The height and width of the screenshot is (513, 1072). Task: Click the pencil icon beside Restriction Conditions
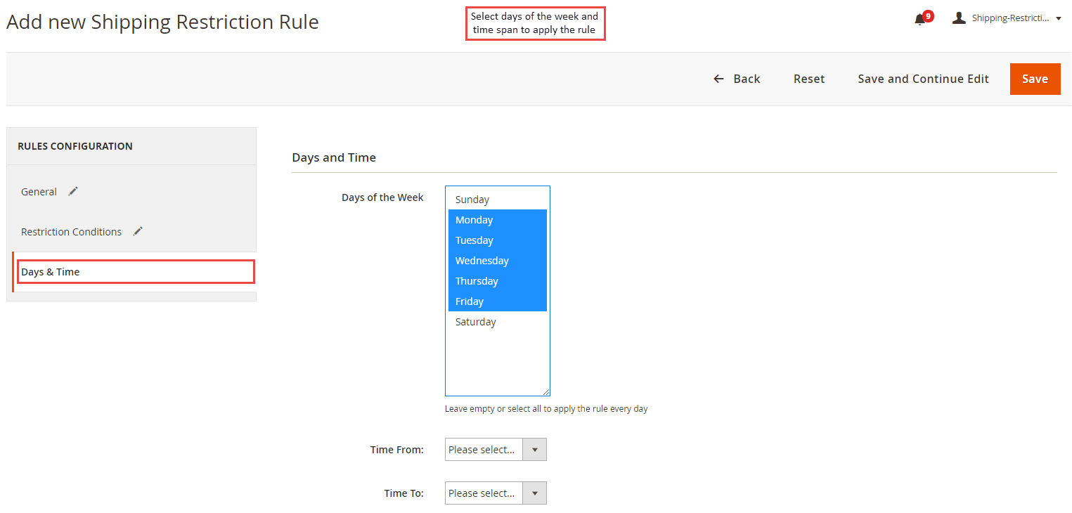tap(138, 231)
